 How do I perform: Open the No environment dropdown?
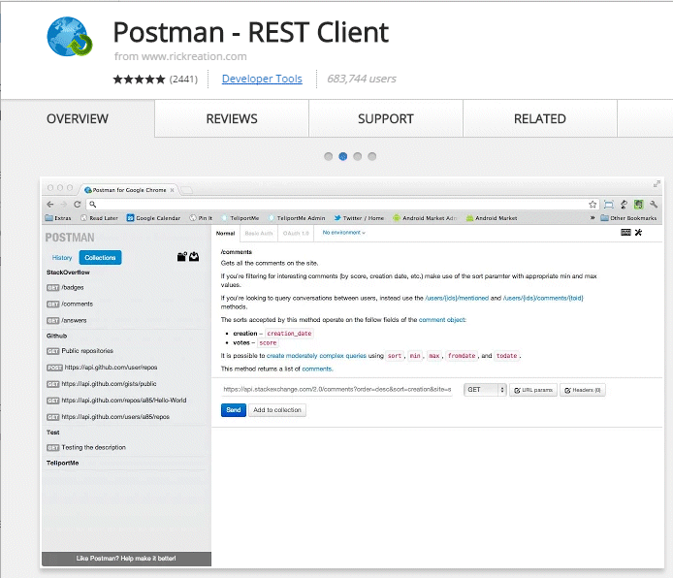pos(344,233)
